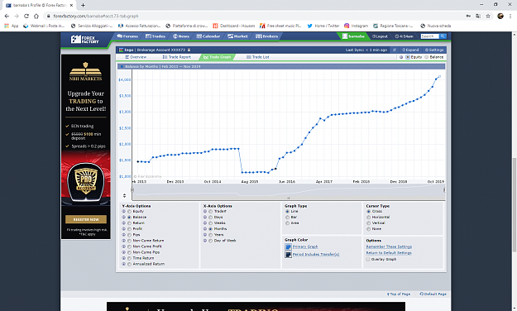Select the Weeks radio in X-Axis Options
This screenshot has height=311, width=517.
tap(211, 223)
